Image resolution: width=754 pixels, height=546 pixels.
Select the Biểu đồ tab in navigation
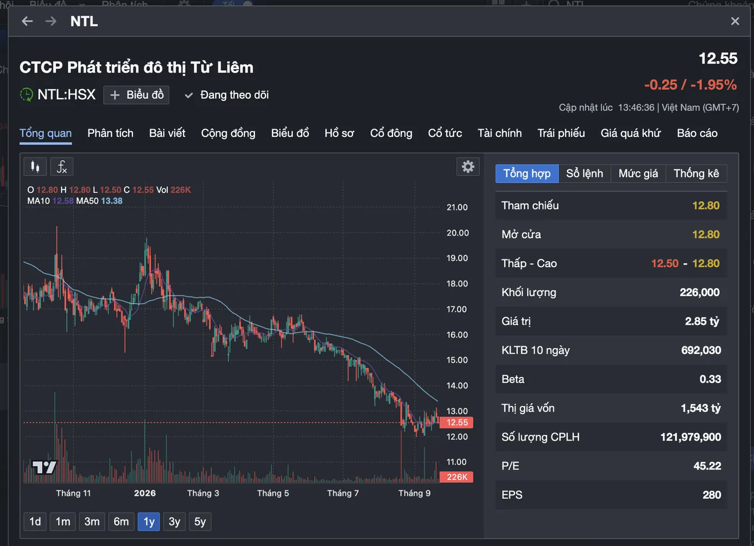point(290,133)
